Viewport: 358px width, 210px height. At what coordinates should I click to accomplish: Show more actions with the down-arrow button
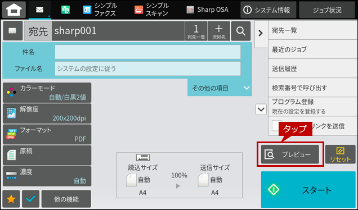(x=261, y=109)
